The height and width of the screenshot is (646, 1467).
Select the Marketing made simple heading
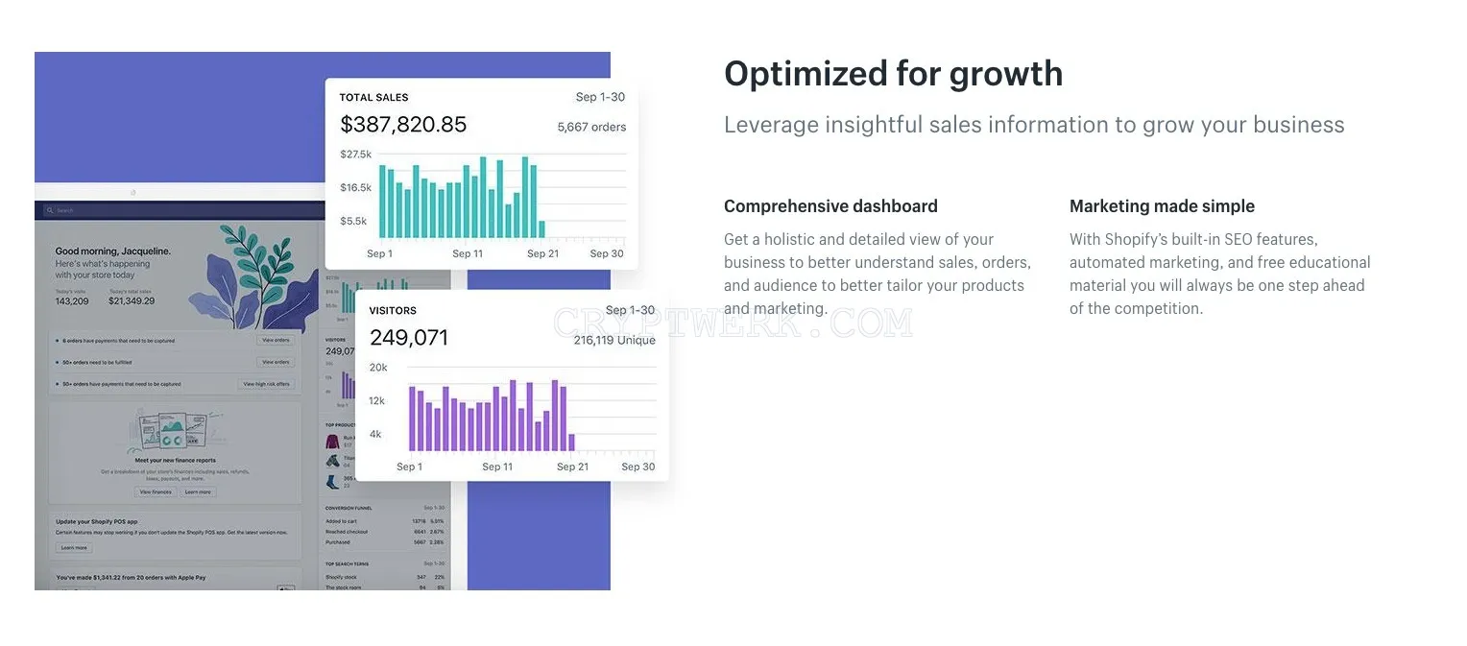pyautogui.click(x=1162, y=206)
